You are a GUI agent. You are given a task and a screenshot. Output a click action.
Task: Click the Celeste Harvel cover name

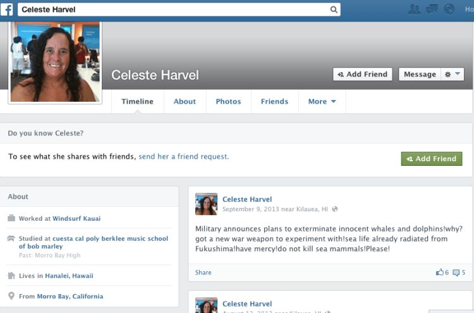[x=155, y=75]
